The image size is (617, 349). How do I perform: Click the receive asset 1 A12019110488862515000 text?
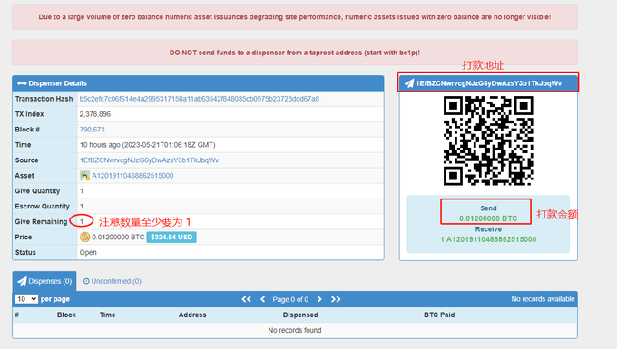[x=488, y=239]
